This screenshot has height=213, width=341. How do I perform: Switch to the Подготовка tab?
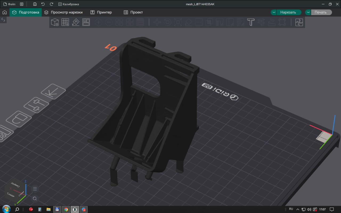(x=26, y=12)
